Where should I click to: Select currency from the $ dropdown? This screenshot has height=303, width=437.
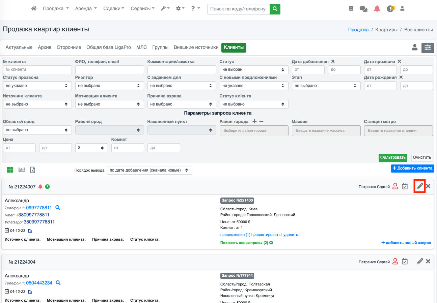91,148
